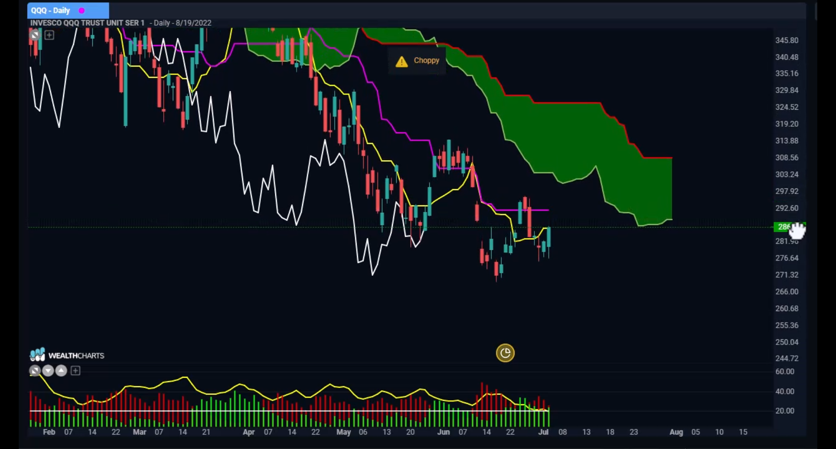
Task: Move the indicator pane down
Action: coord(48,371)
